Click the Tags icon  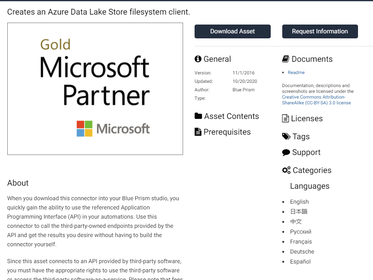click(286, 137)
